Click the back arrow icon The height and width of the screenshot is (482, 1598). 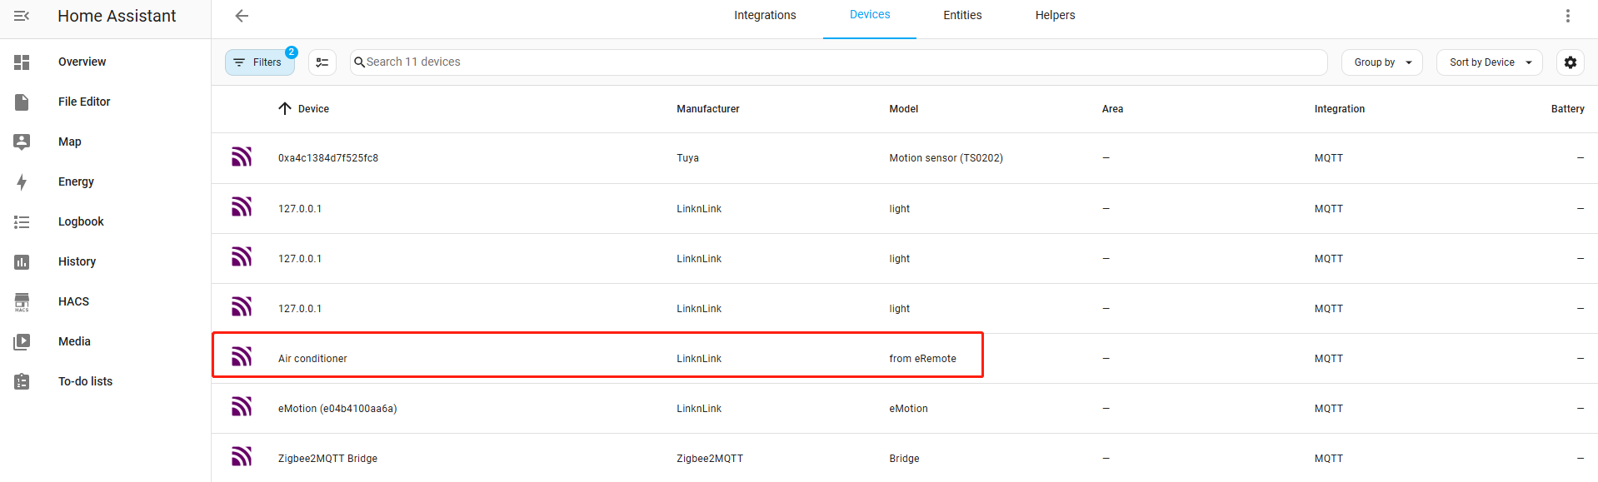click(x=242, y=16)
